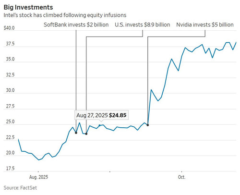The height and width of the screenshot is (195, 240).
Task: Click the 17.5 y-axis label
Action: click(x=10, y=169)
